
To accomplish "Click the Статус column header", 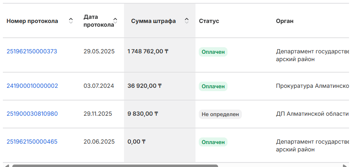I will (x=209, y=21).
